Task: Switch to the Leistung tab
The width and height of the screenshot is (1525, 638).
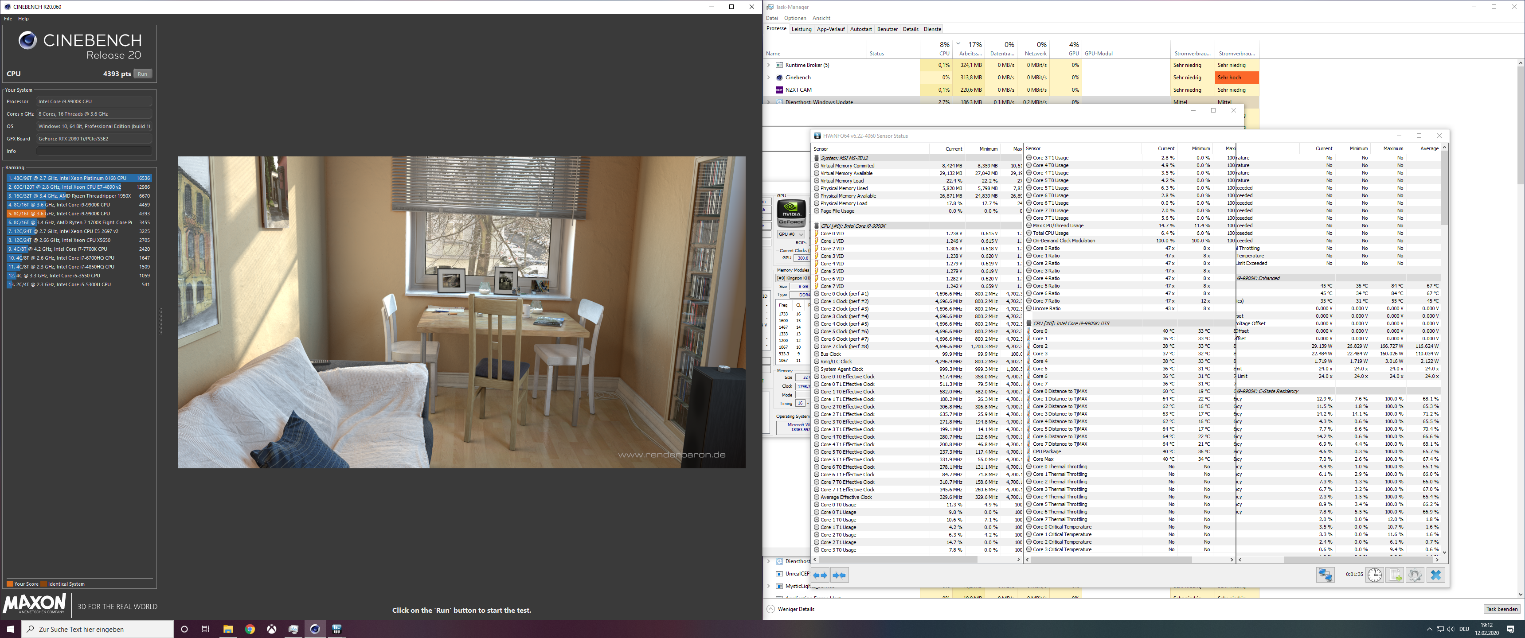Action: 801,28
